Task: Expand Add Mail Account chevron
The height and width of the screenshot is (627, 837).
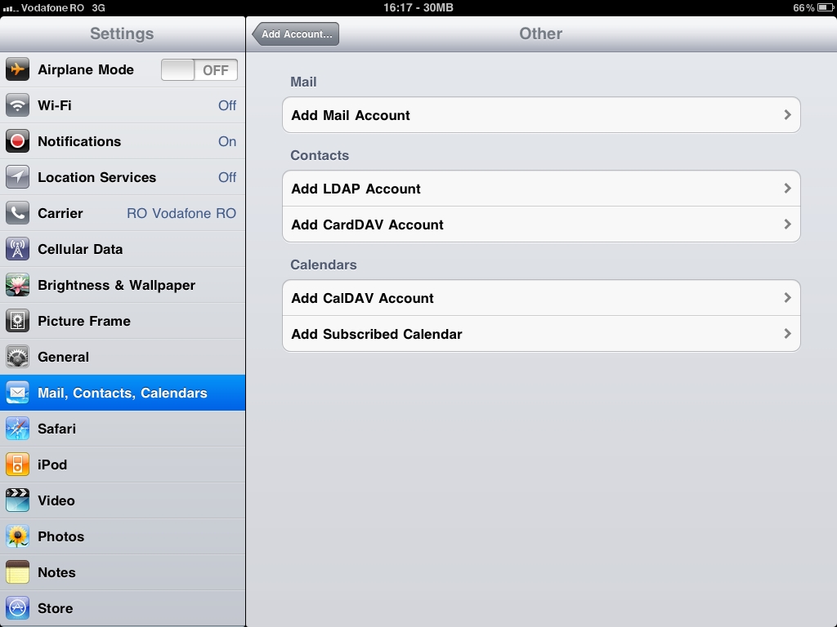Action: (x=787, y=114)
